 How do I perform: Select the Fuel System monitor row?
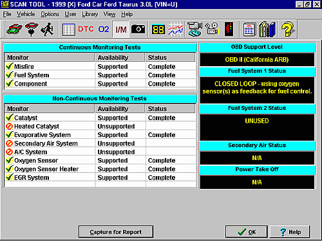point(100,75)
